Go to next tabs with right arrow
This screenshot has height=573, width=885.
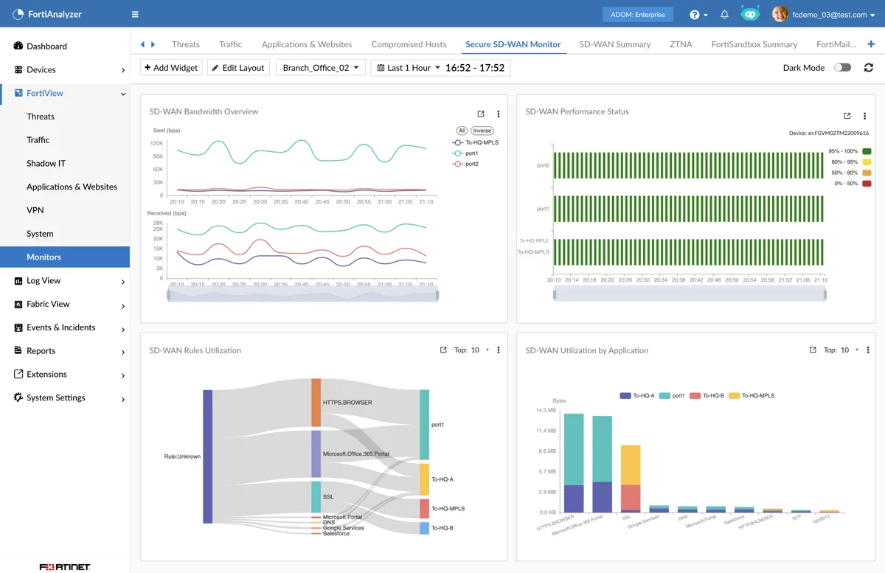click(x=153, y=44)
